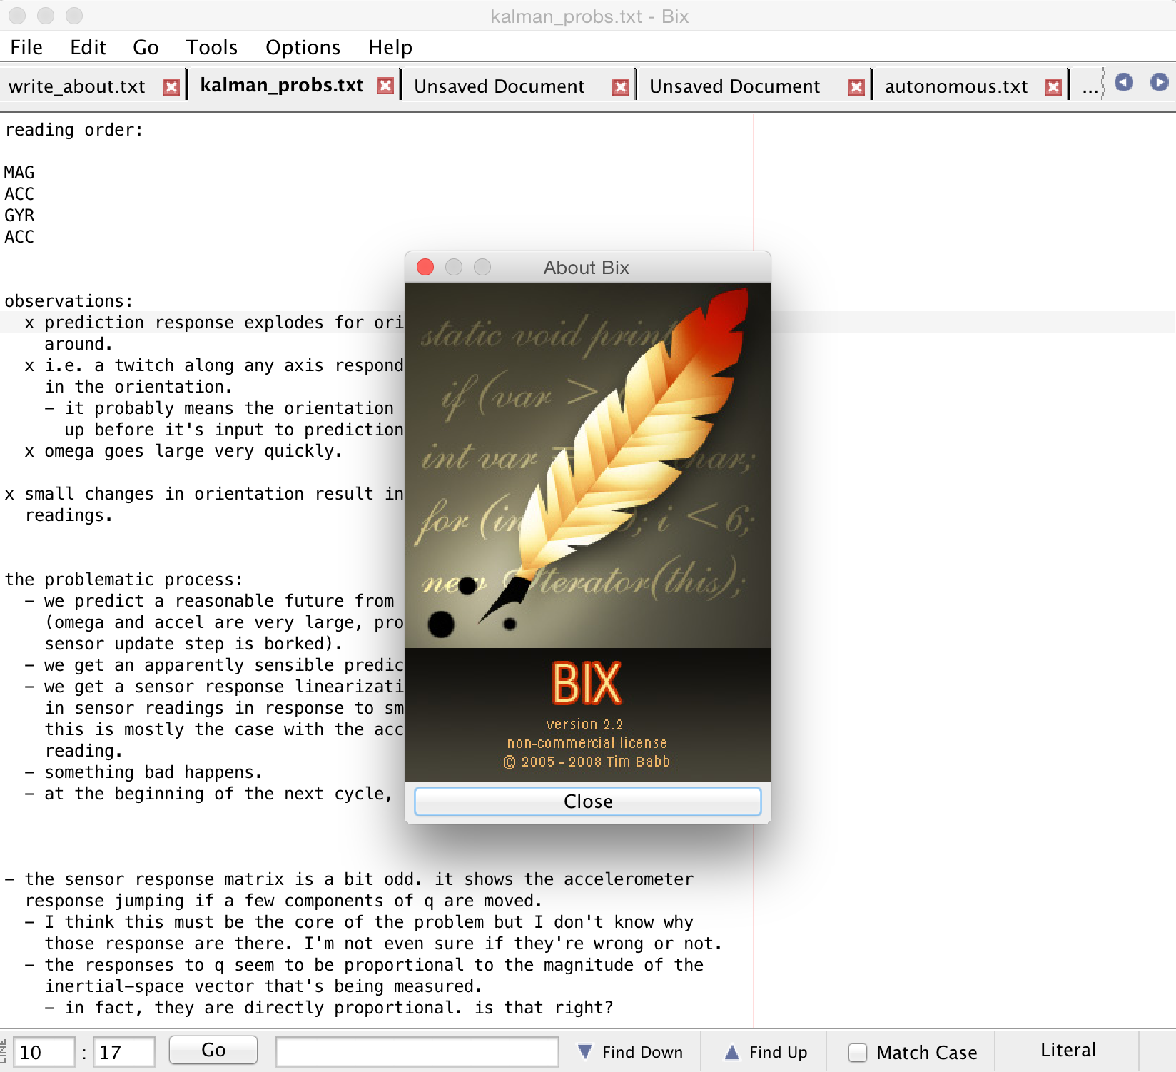This screenshot has width=1176, height=1072.
Task: Open the Edit menu
Action: click(x=88, y=47)
